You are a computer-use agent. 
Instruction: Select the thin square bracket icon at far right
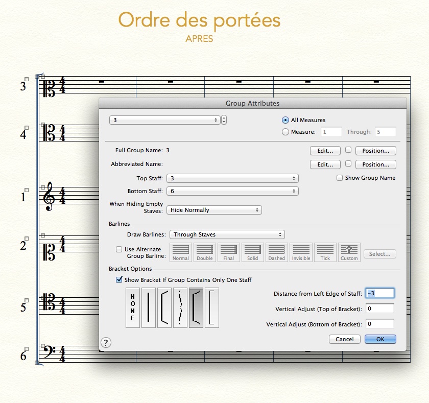coord(212,307)
